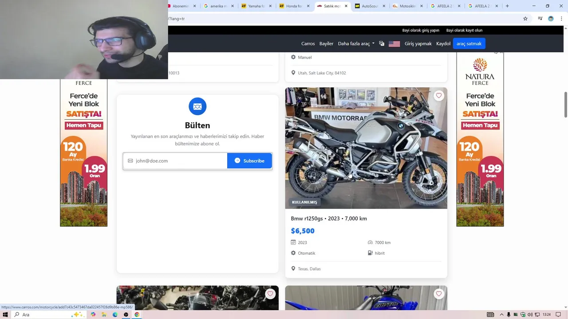Click the page vertical scrollbar thumb
Screen dimensions: 568x319
coord(565,105)
